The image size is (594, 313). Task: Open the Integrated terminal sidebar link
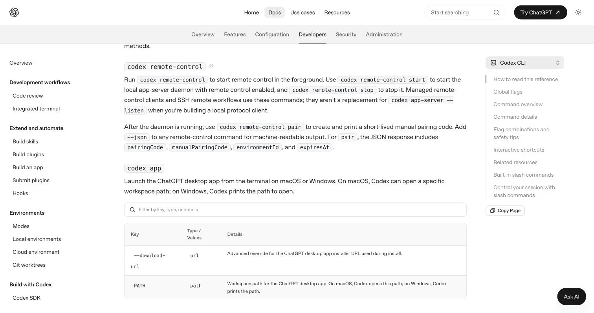[36, 109]
